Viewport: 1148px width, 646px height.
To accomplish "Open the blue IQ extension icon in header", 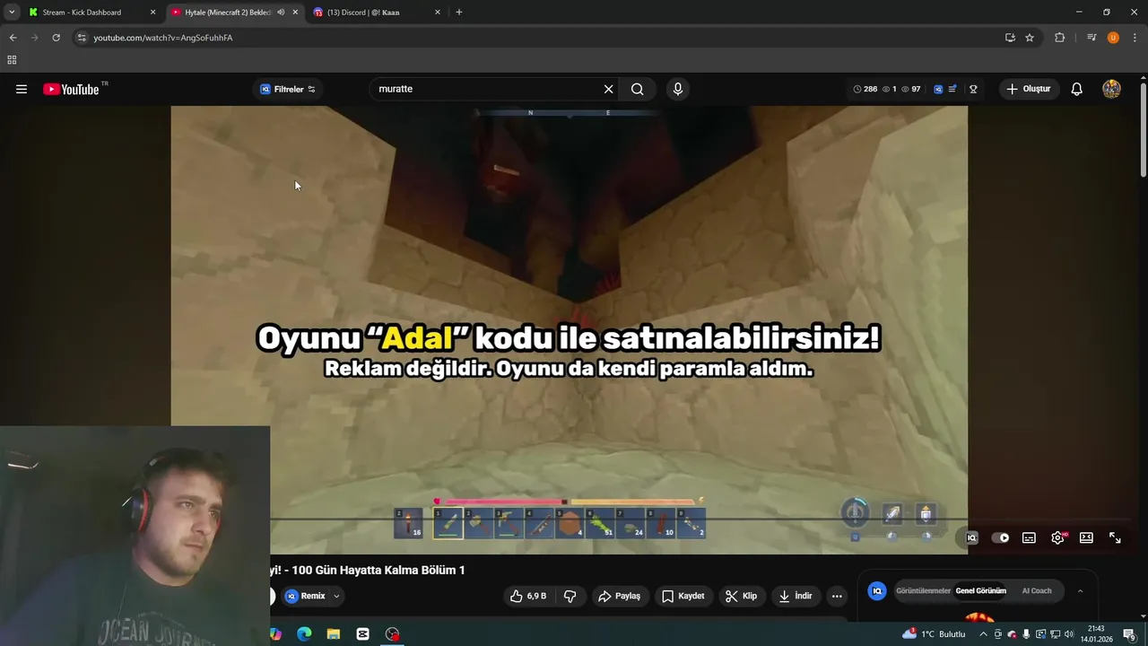I will click(938, 89).
